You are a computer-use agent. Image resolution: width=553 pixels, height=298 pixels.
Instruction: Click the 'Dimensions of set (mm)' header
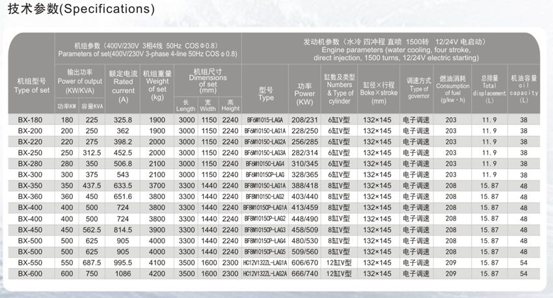tap(208, 81)
